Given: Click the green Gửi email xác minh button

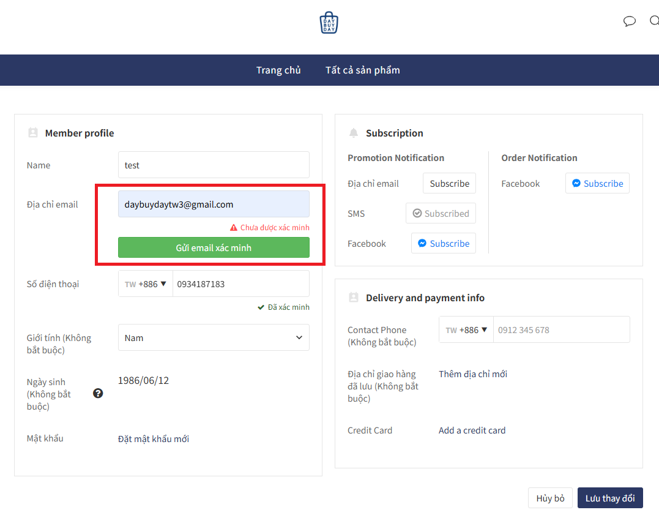Looking at the screenshot, I should [x=214, y=247].
